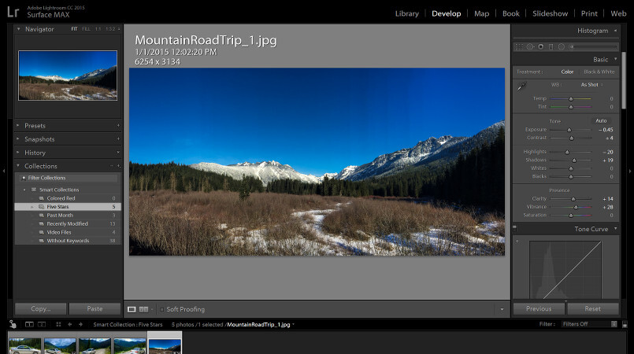Viewport: 634px width, 354px height.
Task: Click the Smart Collections set icon
Action: click(x=34, y=190)
